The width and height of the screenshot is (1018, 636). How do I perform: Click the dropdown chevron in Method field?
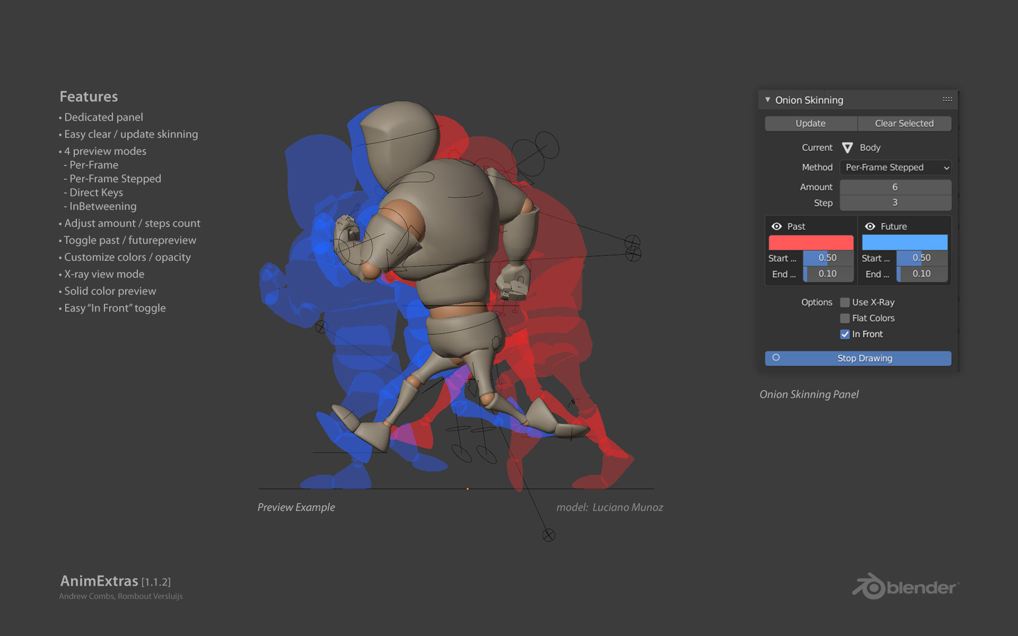[x=946, y=168]
